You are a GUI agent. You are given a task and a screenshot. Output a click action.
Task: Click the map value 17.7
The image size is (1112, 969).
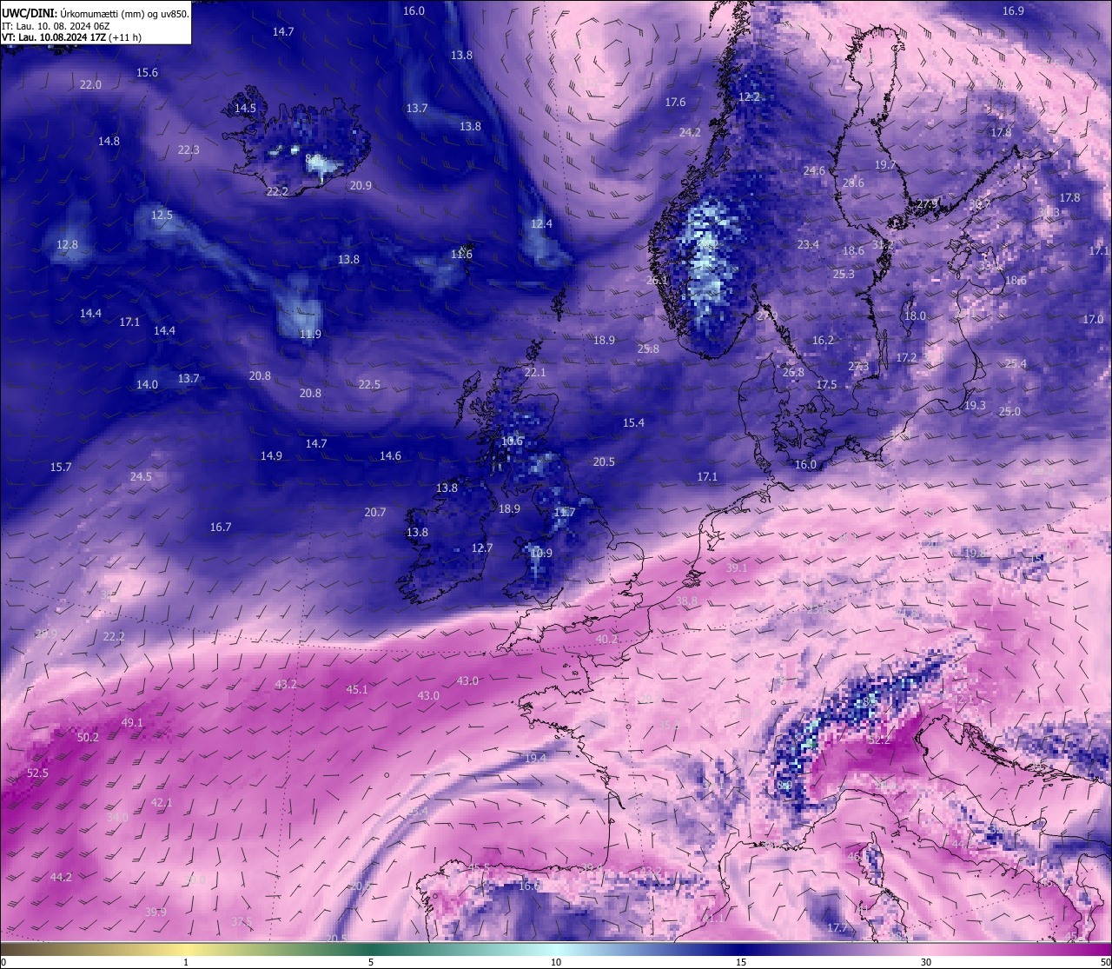click(837, 928)
